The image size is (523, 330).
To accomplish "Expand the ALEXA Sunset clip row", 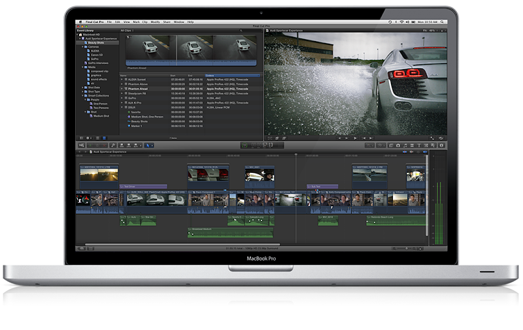I will click(122, 80).
